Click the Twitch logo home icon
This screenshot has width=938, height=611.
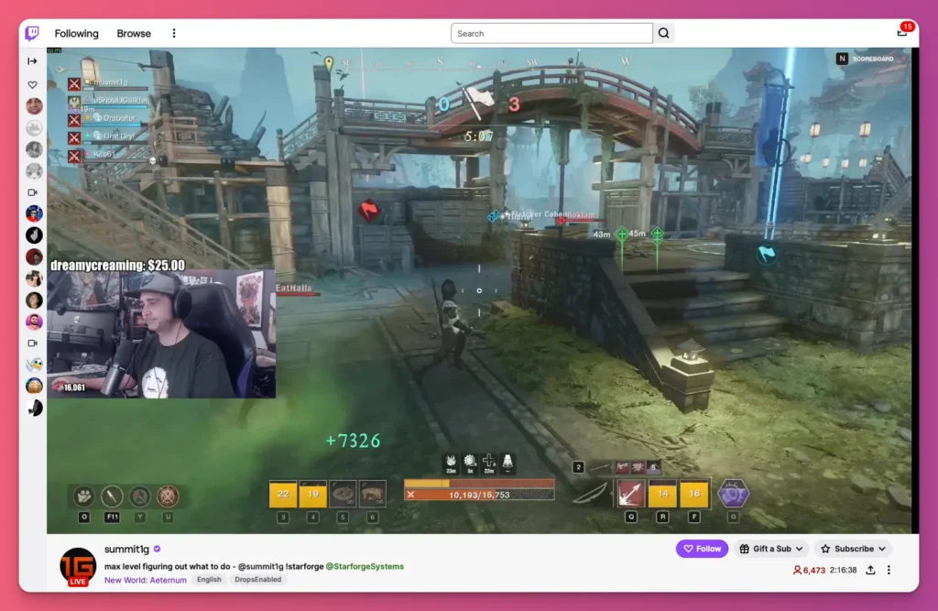[32, 34]
